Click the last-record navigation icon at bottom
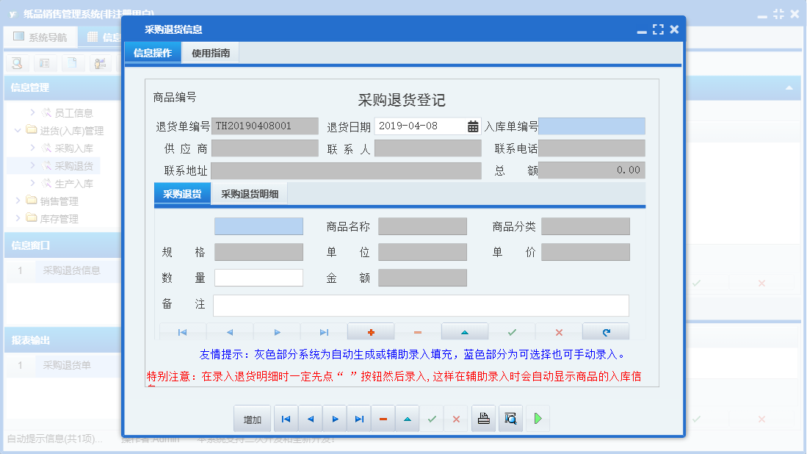Viewport: 807px width, 454px height. point(358,418)
